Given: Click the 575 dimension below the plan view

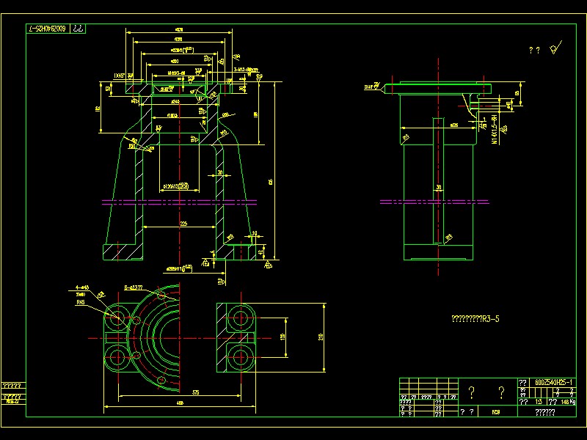Looking at the screenshot, I should click(195, 392).
